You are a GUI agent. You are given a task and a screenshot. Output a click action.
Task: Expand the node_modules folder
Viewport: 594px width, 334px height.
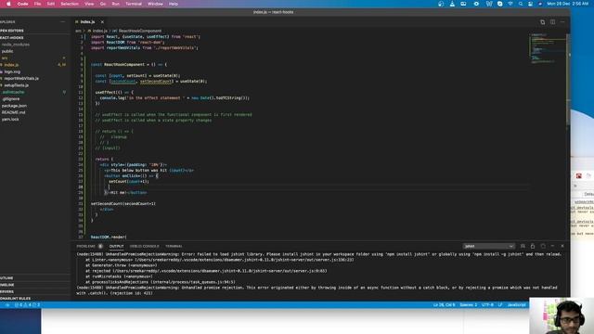16,45
